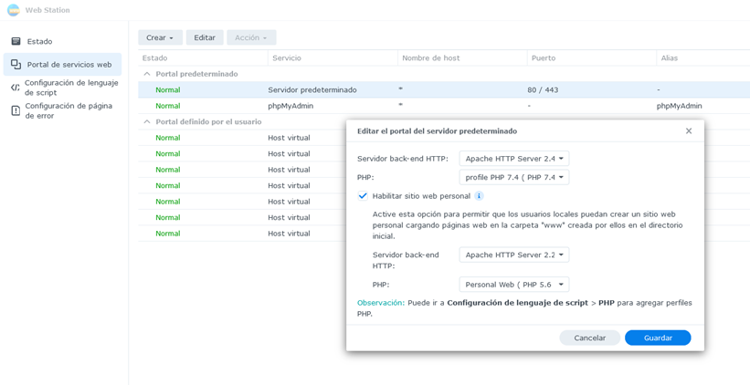This screenshot has width=750, height=385.
Task: Click the Web Station logo icon
Action: tap(13, 10)
